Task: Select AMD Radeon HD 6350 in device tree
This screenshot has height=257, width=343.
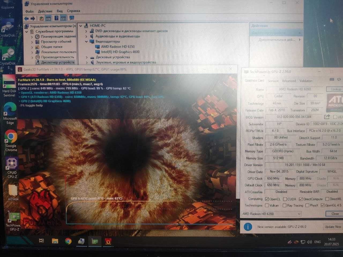Action: [x=118, y=47]
